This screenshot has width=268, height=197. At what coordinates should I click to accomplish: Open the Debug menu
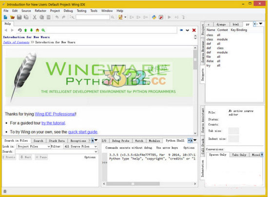68,11
